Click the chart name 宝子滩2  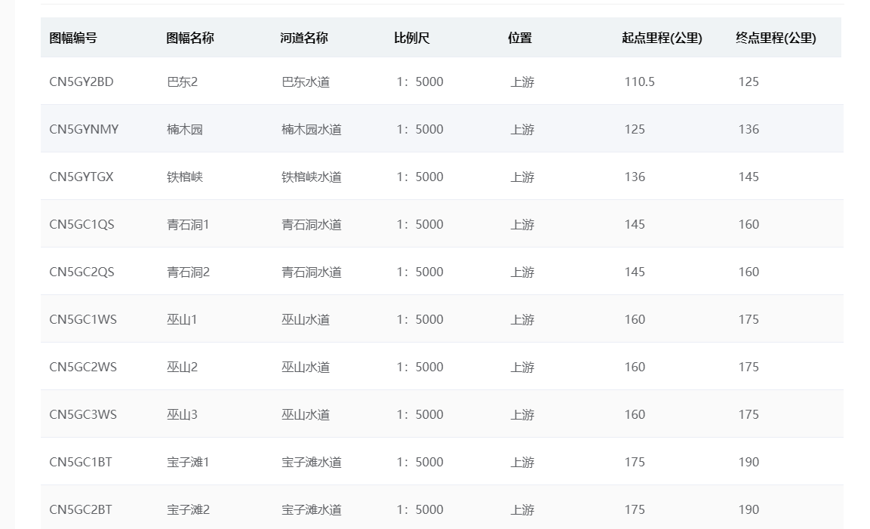[x=188, y=509]
